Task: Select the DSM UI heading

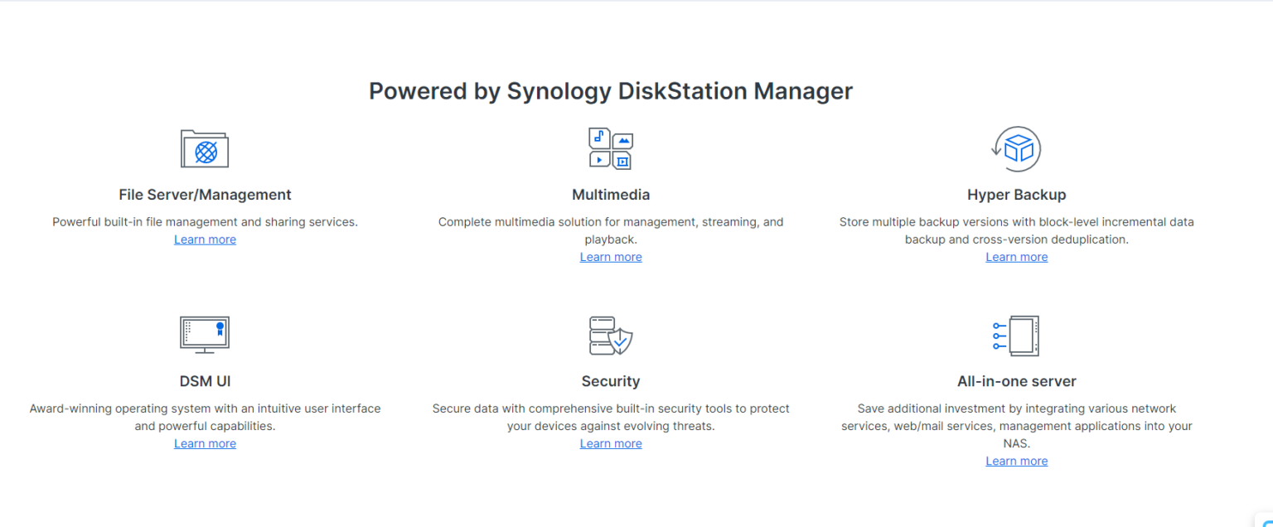Action: (x=205, y=381)
